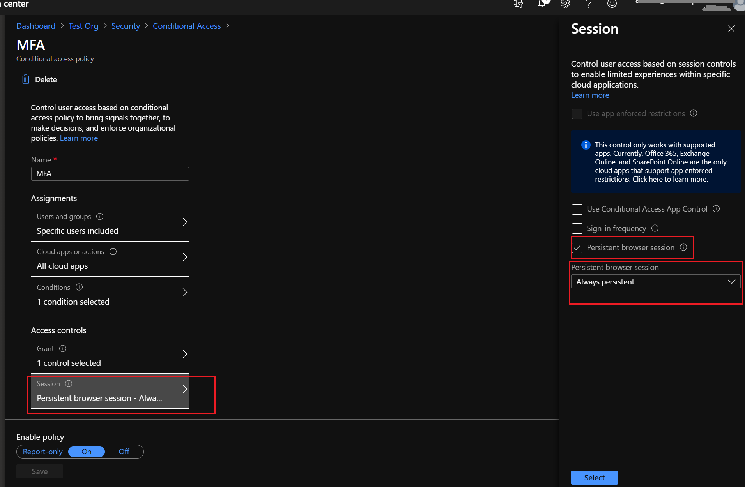This screenshot has height=487, width=745.
Task: Click info icon next to Users and groups
Action: click(x=100, y=217)
